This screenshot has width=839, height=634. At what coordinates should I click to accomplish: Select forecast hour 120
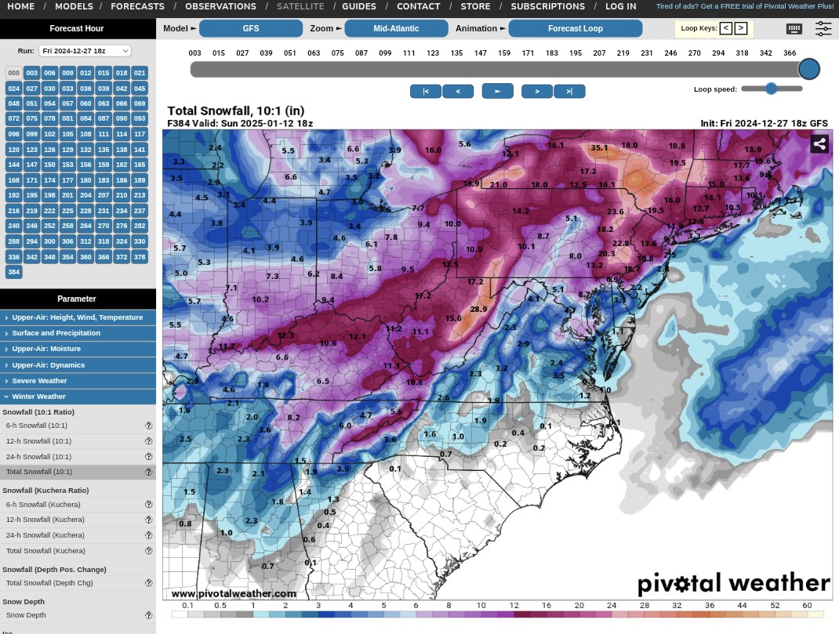(13, 149)
